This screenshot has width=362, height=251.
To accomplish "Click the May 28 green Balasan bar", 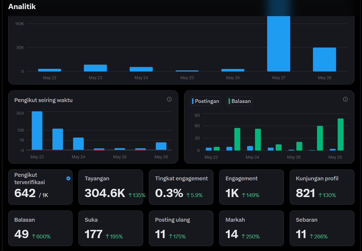I will [x=341, y=134].
